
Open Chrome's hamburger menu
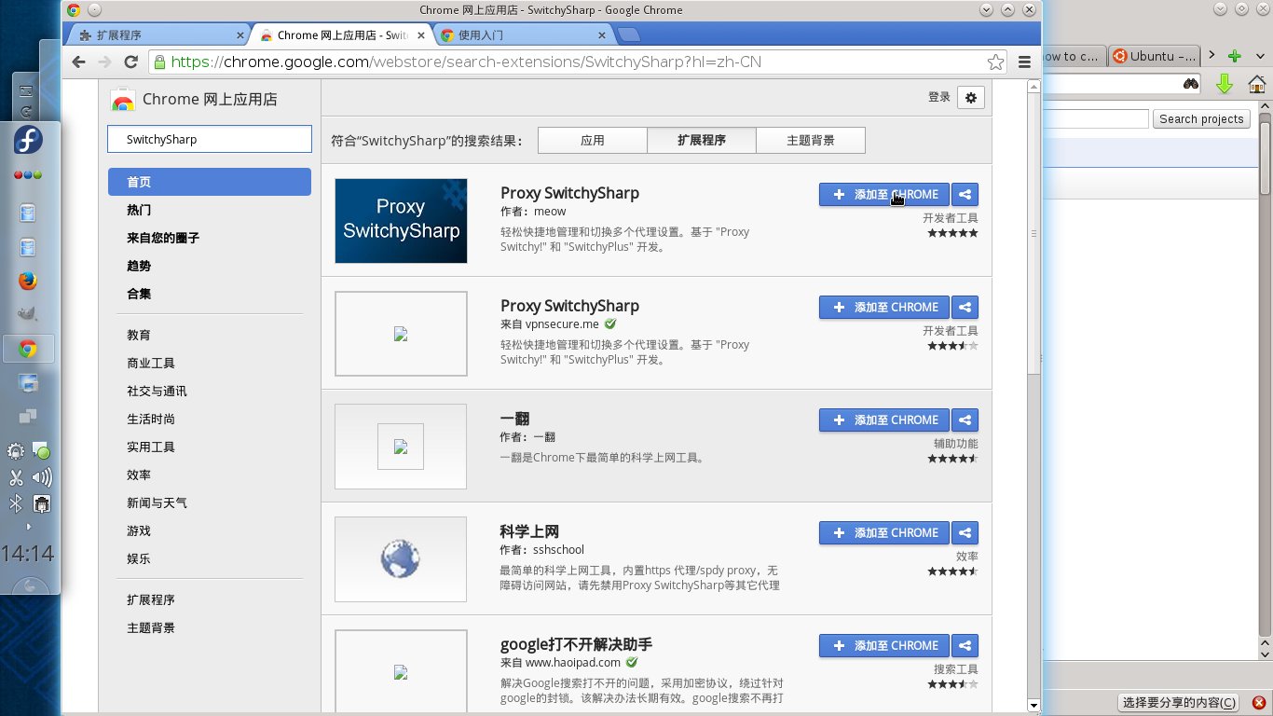click(x=1025, y=62)
